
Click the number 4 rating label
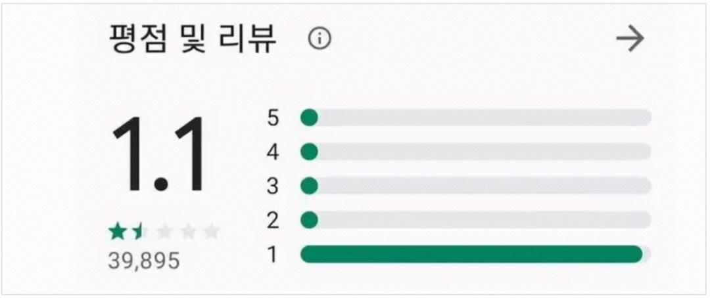tap(273, 152)
